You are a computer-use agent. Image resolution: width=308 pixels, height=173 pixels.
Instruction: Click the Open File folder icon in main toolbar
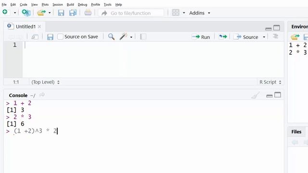41,13
